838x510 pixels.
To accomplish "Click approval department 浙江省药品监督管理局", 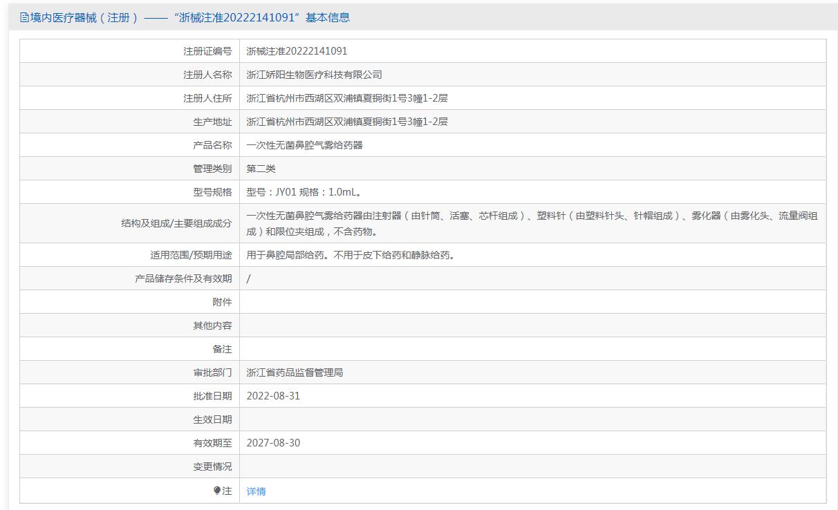I will pyautogui.click(x=295, y=372).
